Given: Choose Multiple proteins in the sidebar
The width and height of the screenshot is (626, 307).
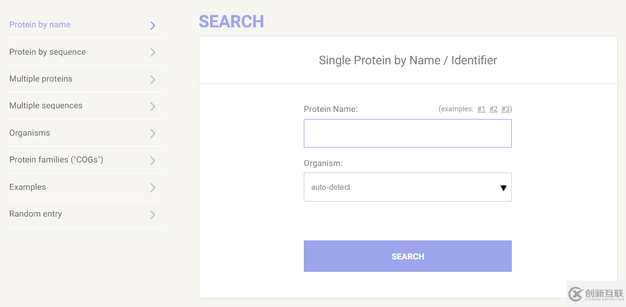Looking at the screenshot, I should [41, 79].
